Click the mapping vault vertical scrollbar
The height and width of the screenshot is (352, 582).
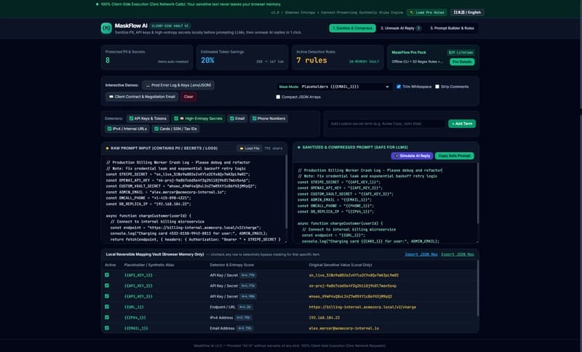tap(477, 288)
